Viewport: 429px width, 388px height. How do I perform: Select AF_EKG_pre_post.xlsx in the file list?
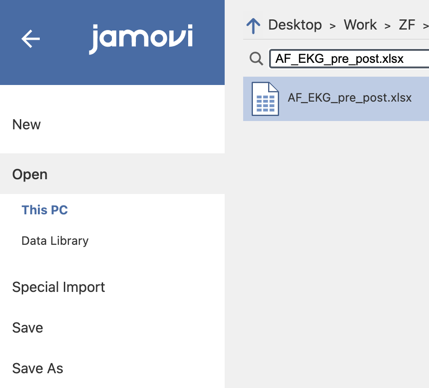336,99
